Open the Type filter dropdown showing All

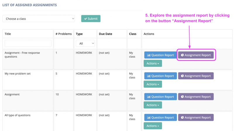85,44
